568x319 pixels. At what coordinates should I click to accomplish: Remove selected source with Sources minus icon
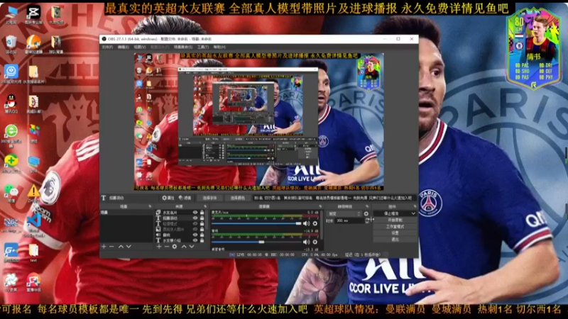167,246
